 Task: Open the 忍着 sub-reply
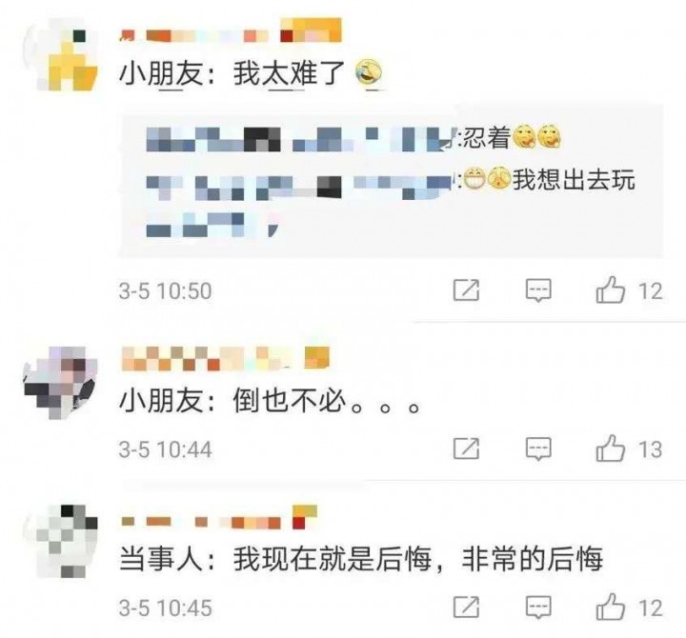click(x=353, y=138)
